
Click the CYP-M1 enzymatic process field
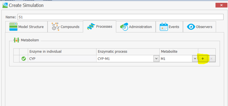tap(125, 59)
